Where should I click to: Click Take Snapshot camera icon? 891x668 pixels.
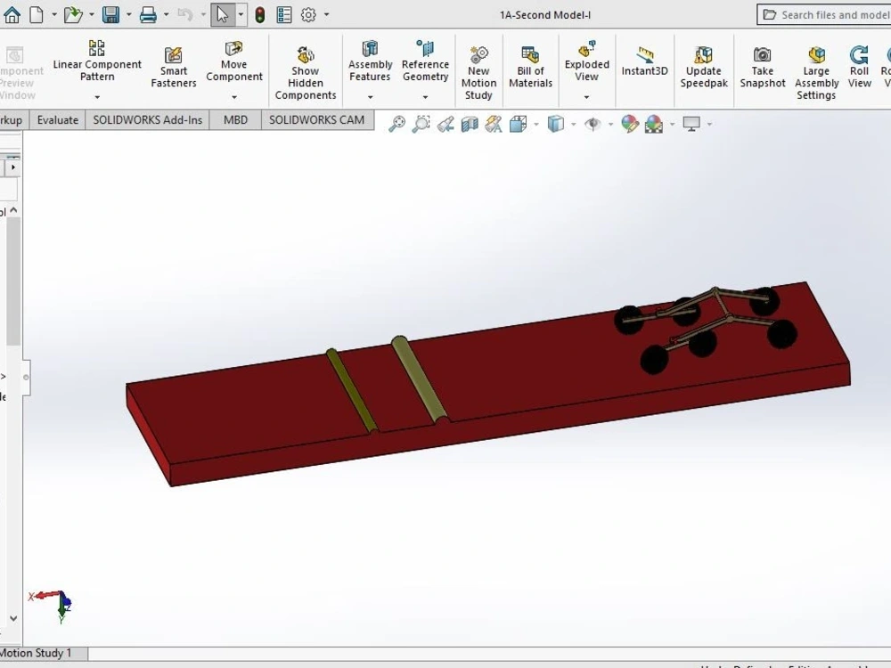tap(762, 68)
